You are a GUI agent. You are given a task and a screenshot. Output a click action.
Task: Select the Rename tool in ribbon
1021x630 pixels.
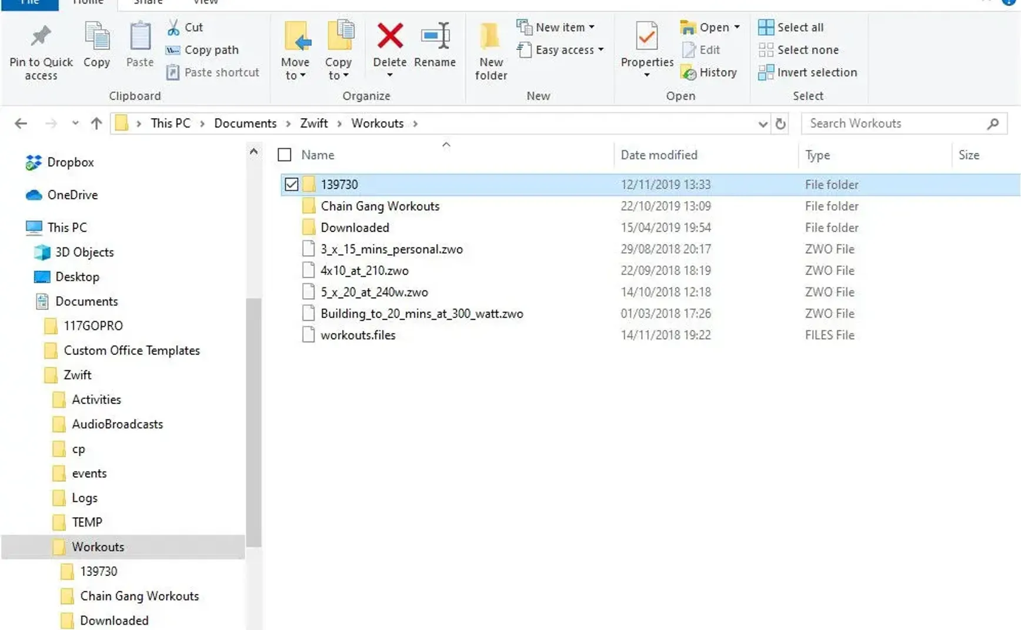tap(435, 45)
